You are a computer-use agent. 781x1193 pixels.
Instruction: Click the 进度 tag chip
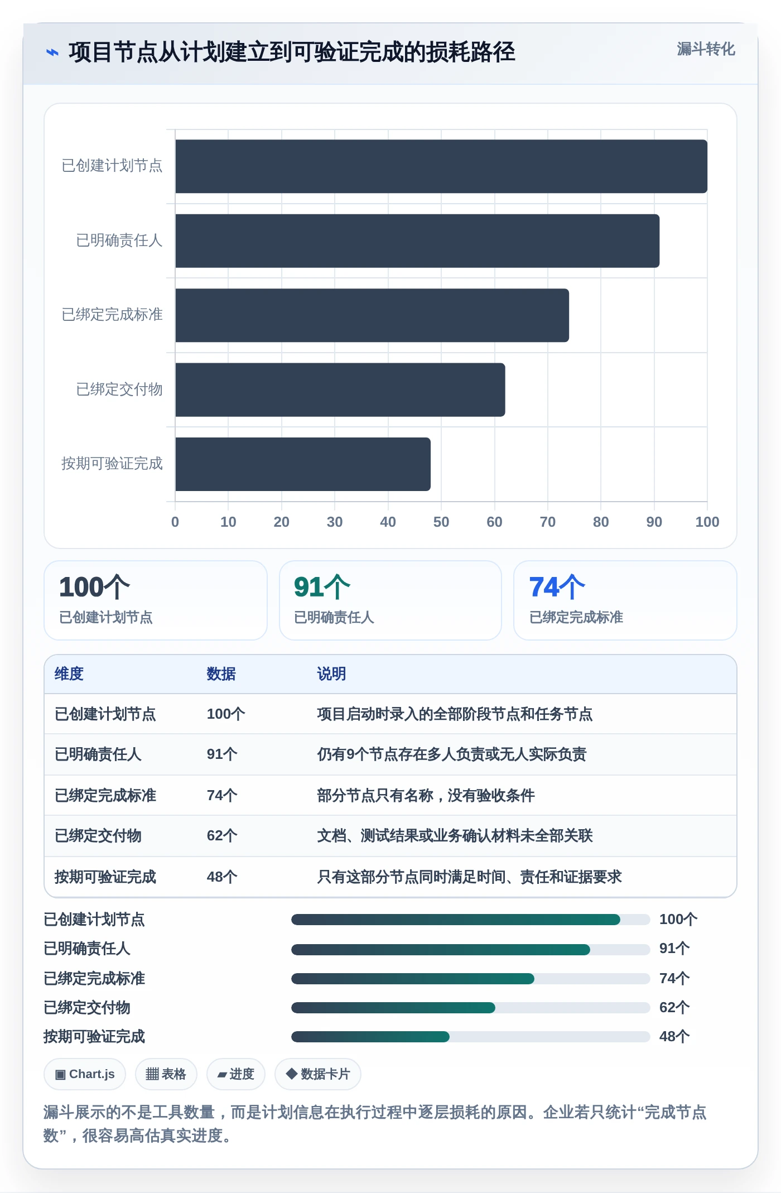(x=235, y=1074)
